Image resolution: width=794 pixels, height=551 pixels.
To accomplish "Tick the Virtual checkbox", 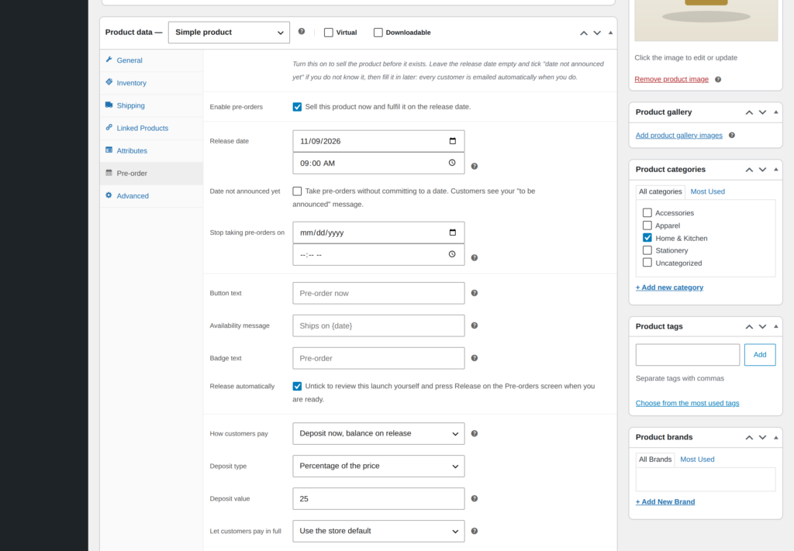I will click(x=329, y=33).
